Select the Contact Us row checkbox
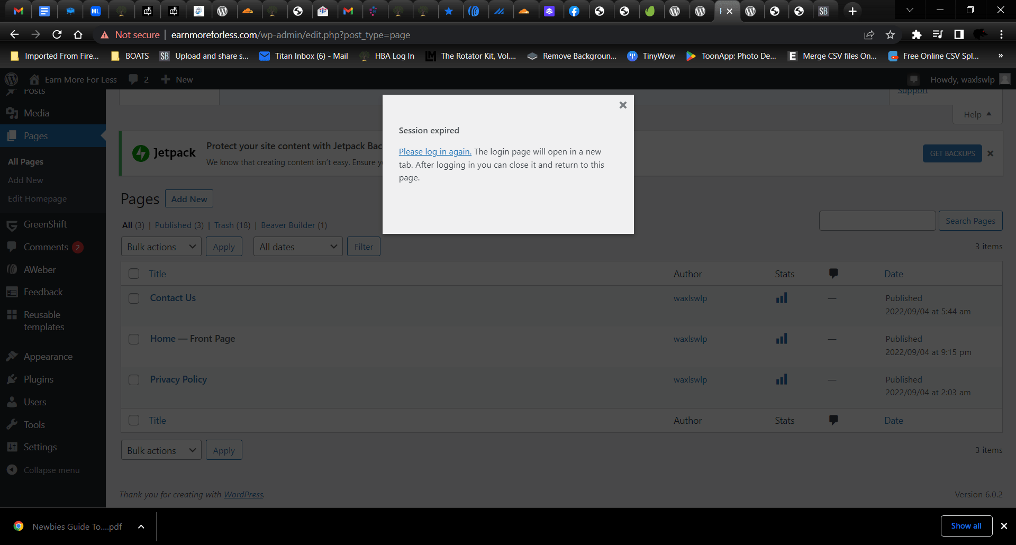The image size is (1016, 545). tap(134, 298)
